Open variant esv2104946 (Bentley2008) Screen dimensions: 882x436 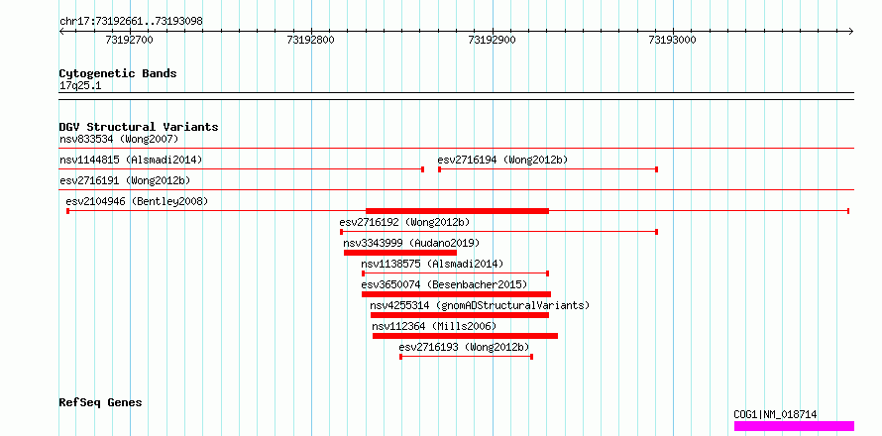[x=137, y=201]
